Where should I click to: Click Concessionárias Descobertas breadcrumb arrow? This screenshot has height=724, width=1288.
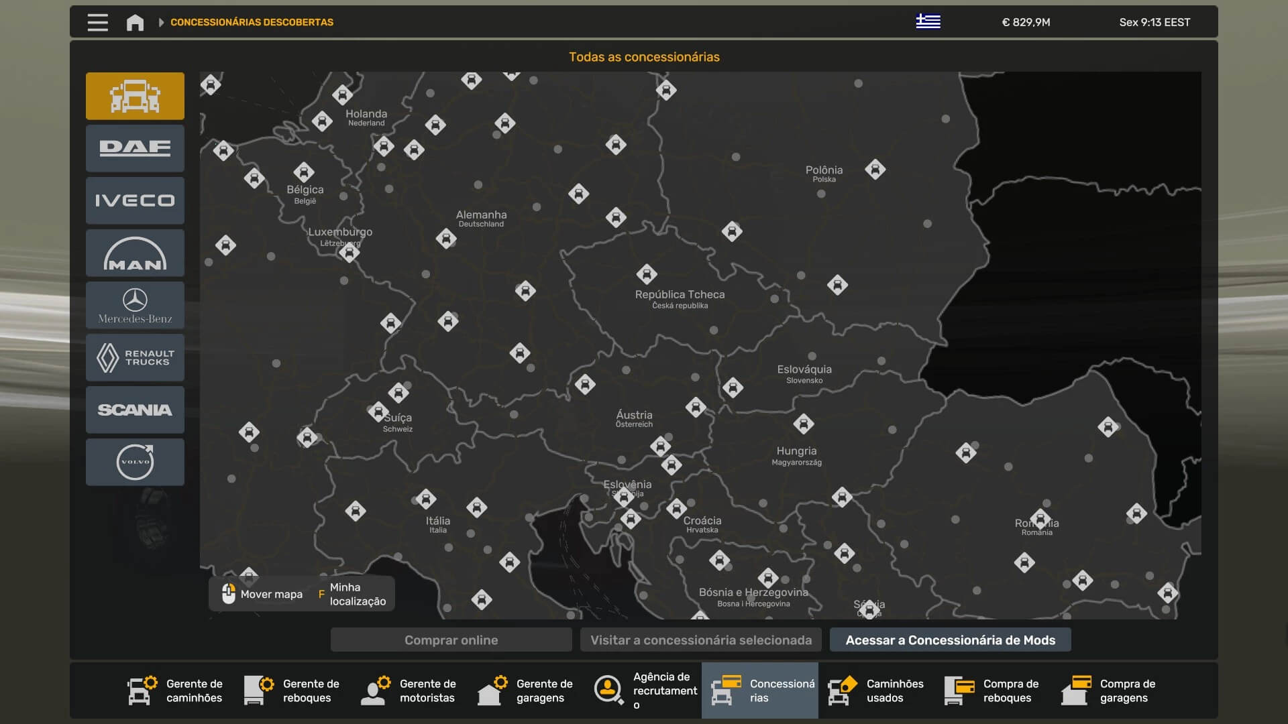click(161, 22)
